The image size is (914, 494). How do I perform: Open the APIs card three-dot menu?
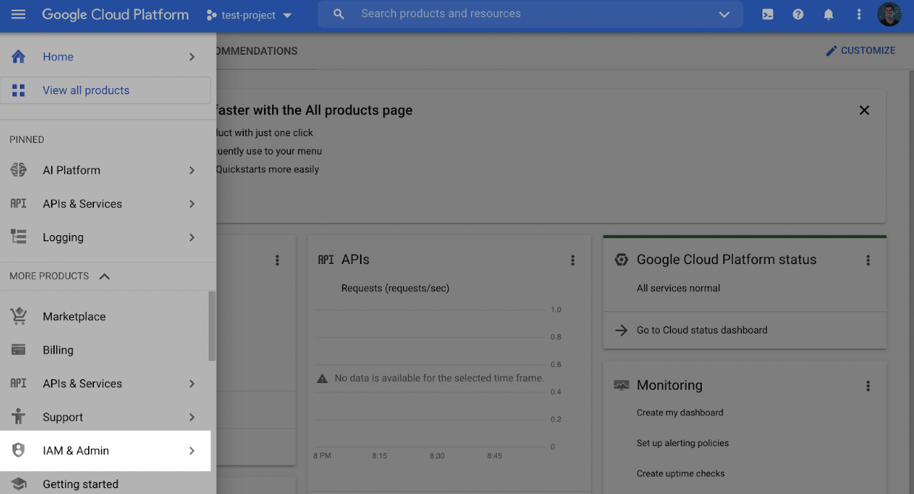(572, 260)
